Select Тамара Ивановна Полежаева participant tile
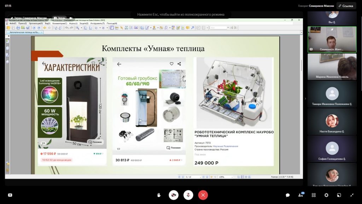This screenshot has width=362, height=204. click(x=332, y=94)
